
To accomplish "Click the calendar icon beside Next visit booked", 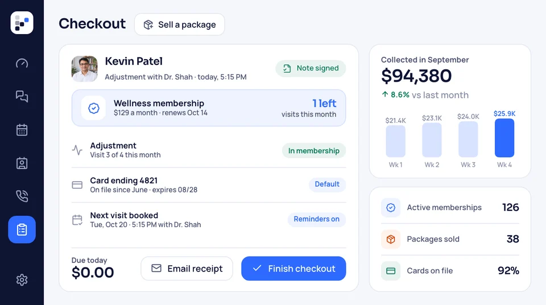I will 77,220.
